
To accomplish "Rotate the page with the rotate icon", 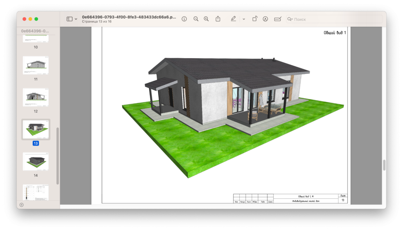I will coord(255,19).
